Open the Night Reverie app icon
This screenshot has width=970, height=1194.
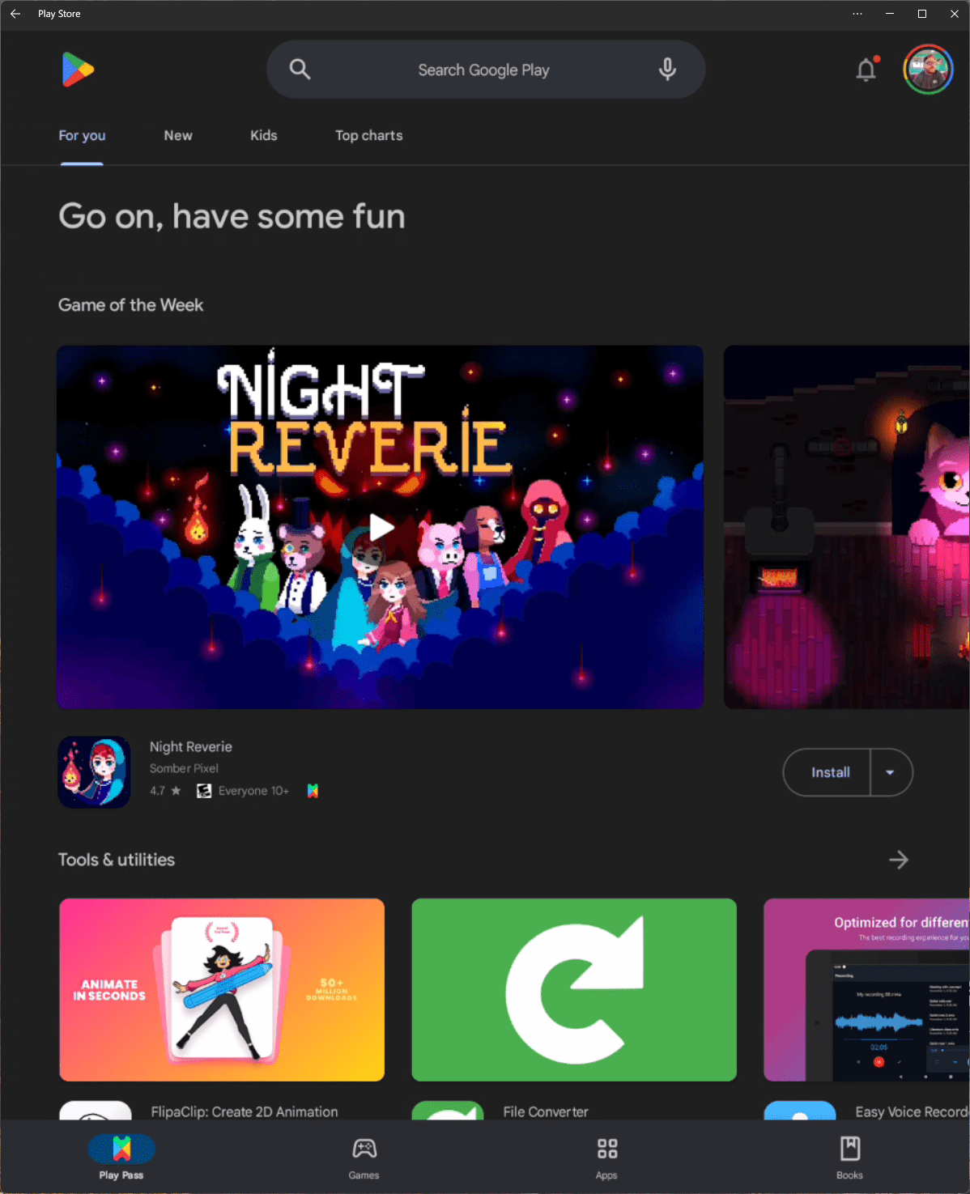point(94,771)
